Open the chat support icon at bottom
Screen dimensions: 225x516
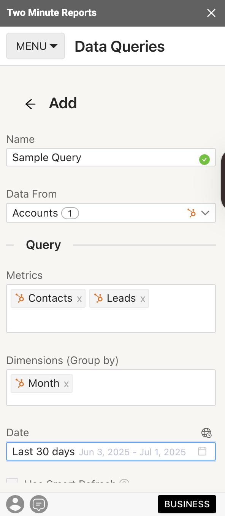(39, 504)
